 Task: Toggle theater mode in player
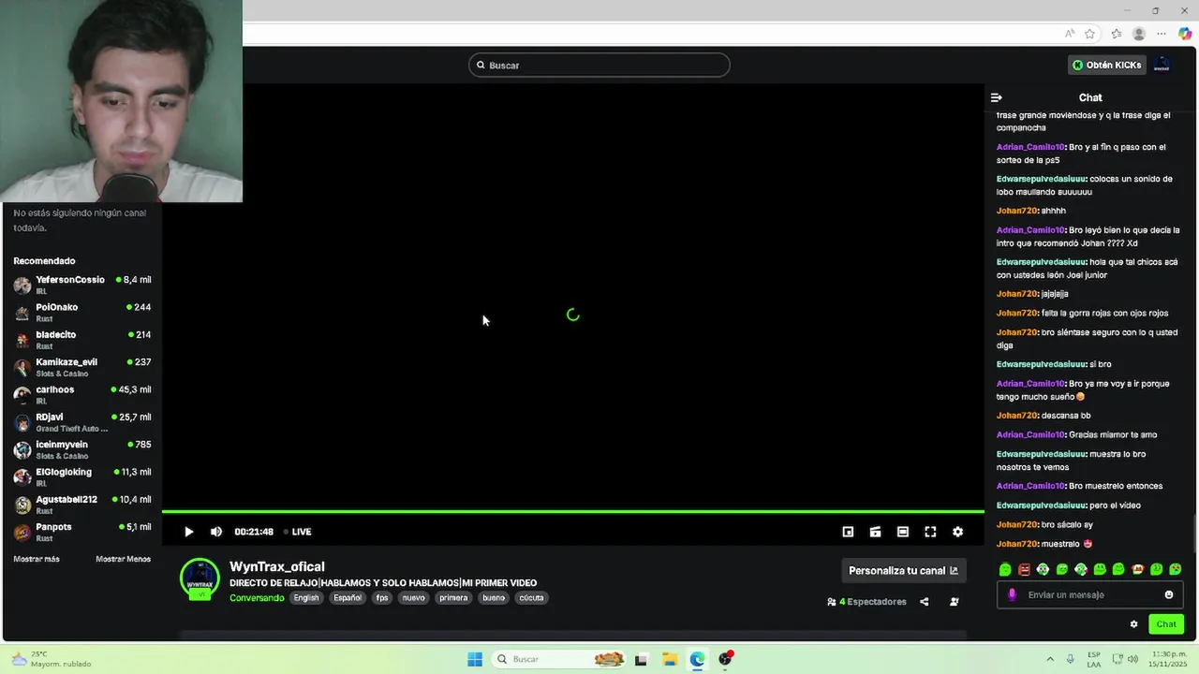tap(903, 532)
